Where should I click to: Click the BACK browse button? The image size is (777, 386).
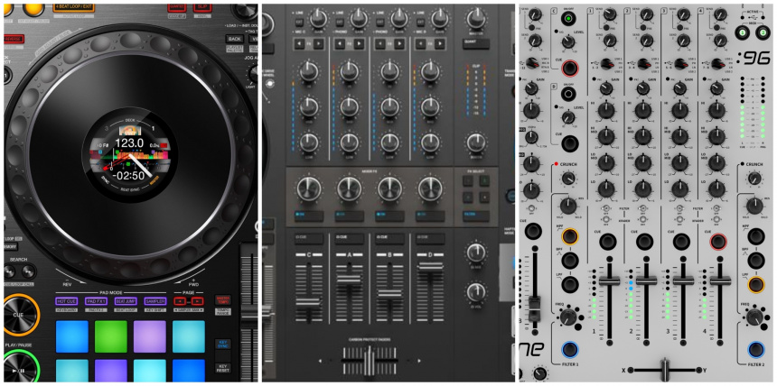(x=233, y=39)
